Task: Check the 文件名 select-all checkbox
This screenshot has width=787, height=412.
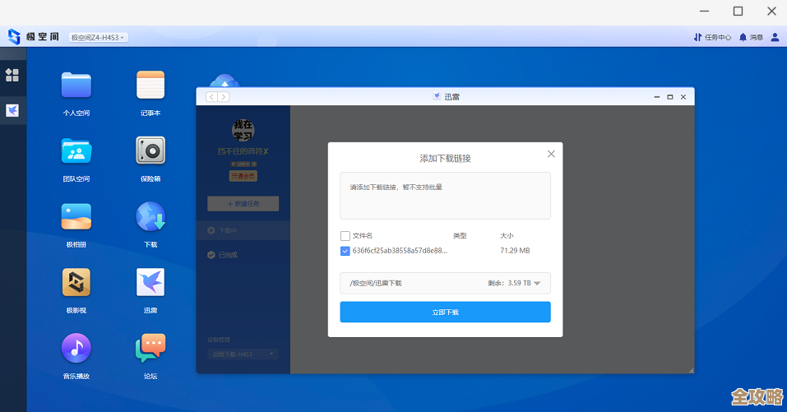Action: coord(345,236)
